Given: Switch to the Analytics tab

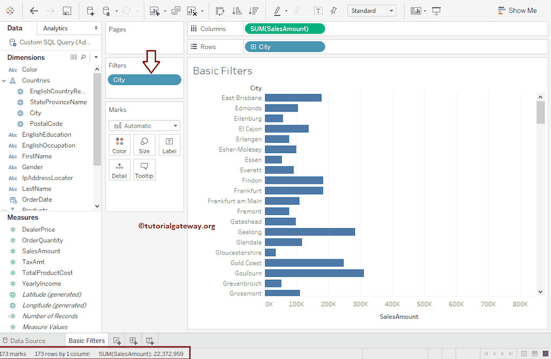Looking at the screenshot, I should click(x=55, y=28).
